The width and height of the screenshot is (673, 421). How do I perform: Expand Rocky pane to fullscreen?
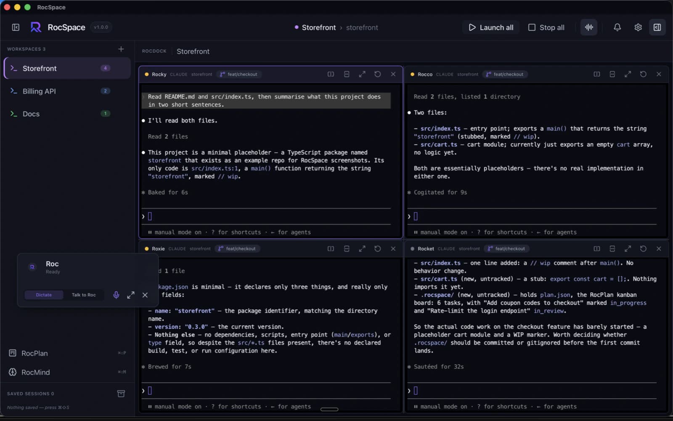coord(362,74)
